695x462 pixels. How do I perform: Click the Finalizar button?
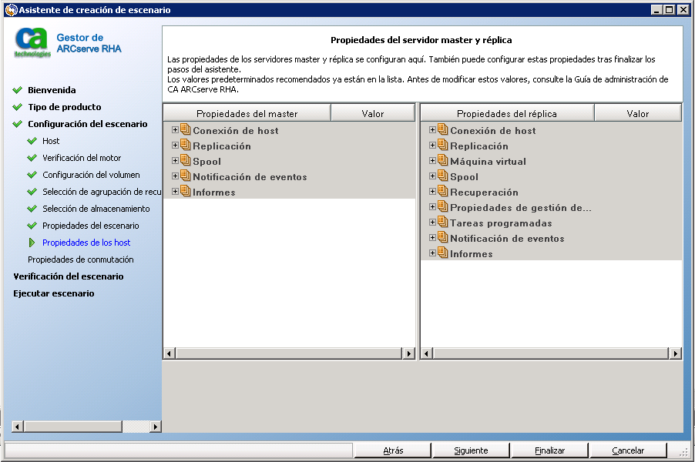549,450
